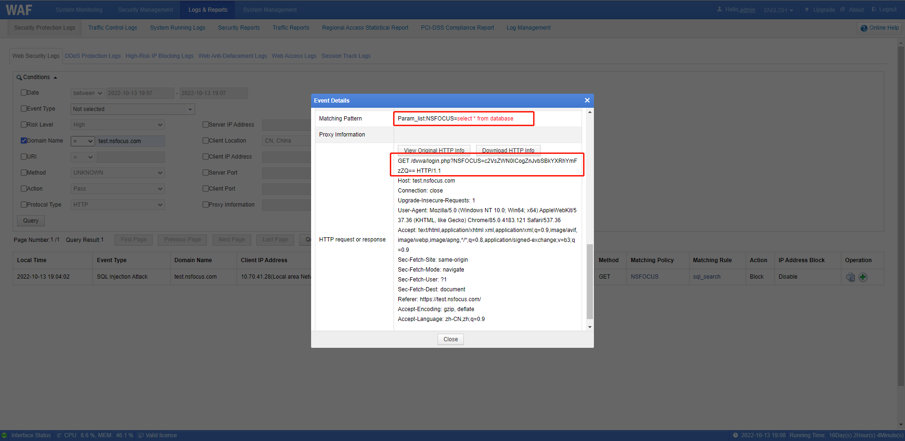This screenshot has height=441, width=905.
Task: Tick the Risk Level checkbox
Action: [x=24, y=125]
